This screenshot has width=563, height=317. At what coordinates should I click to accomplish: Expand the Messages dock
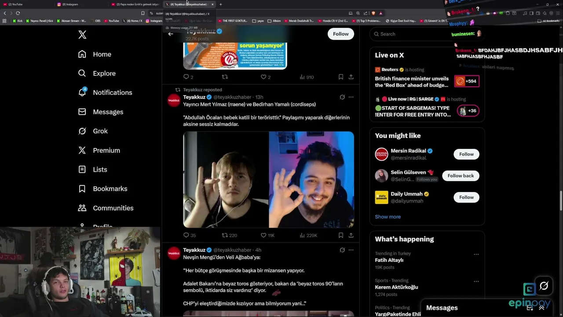[x=541, y=308]
